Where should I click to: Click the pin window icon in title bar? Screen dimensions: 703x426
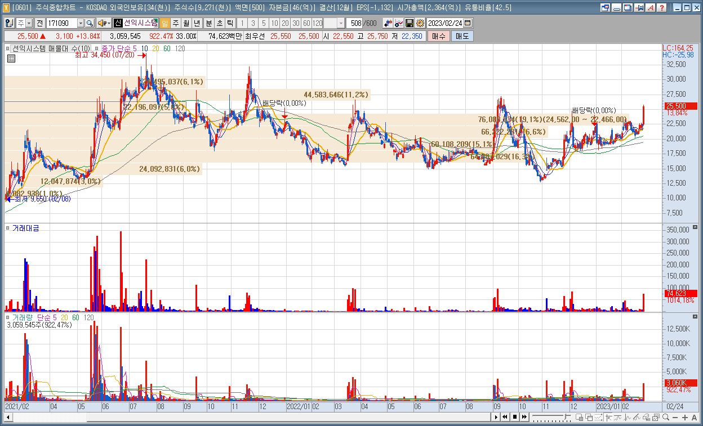click(639, 8)
